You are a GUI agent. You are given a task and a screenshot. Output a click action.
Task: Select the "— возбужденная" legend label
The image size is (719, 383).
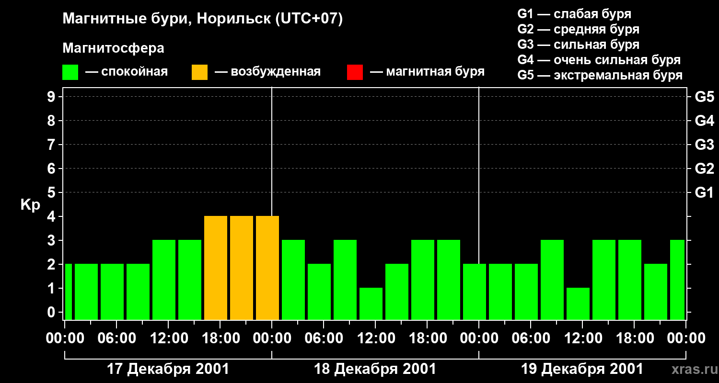(267, 72)
